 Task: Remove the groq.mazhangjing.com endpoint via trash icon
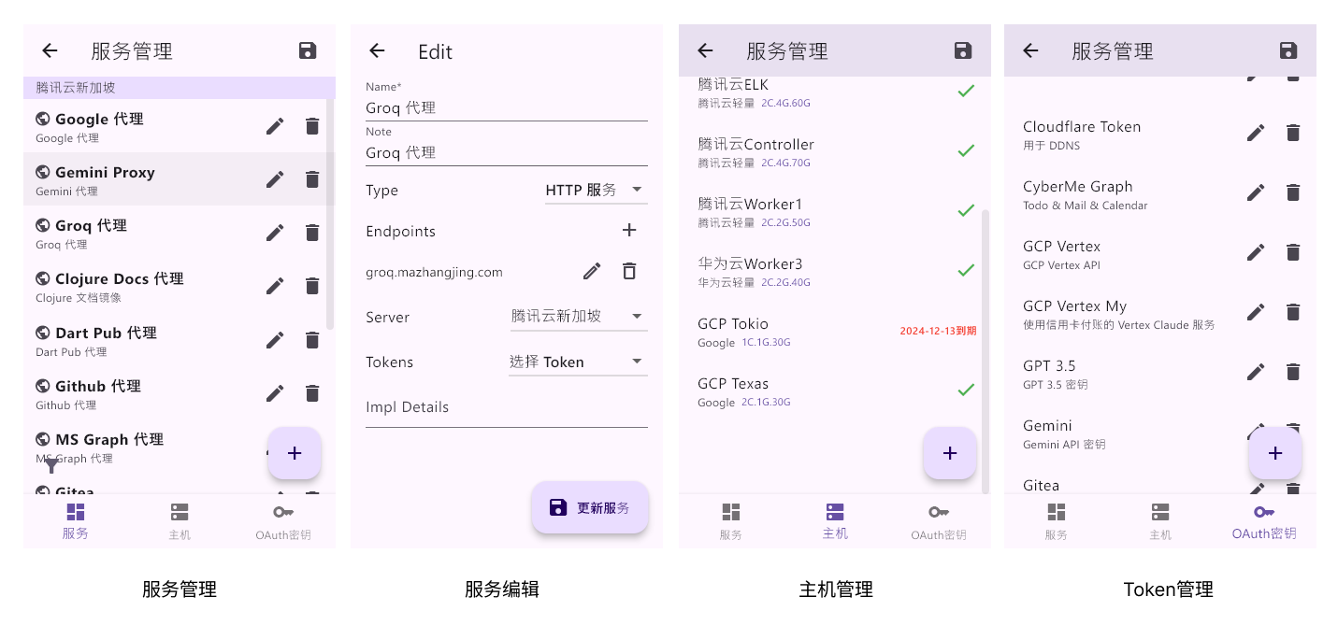click(x=628, y=271)
